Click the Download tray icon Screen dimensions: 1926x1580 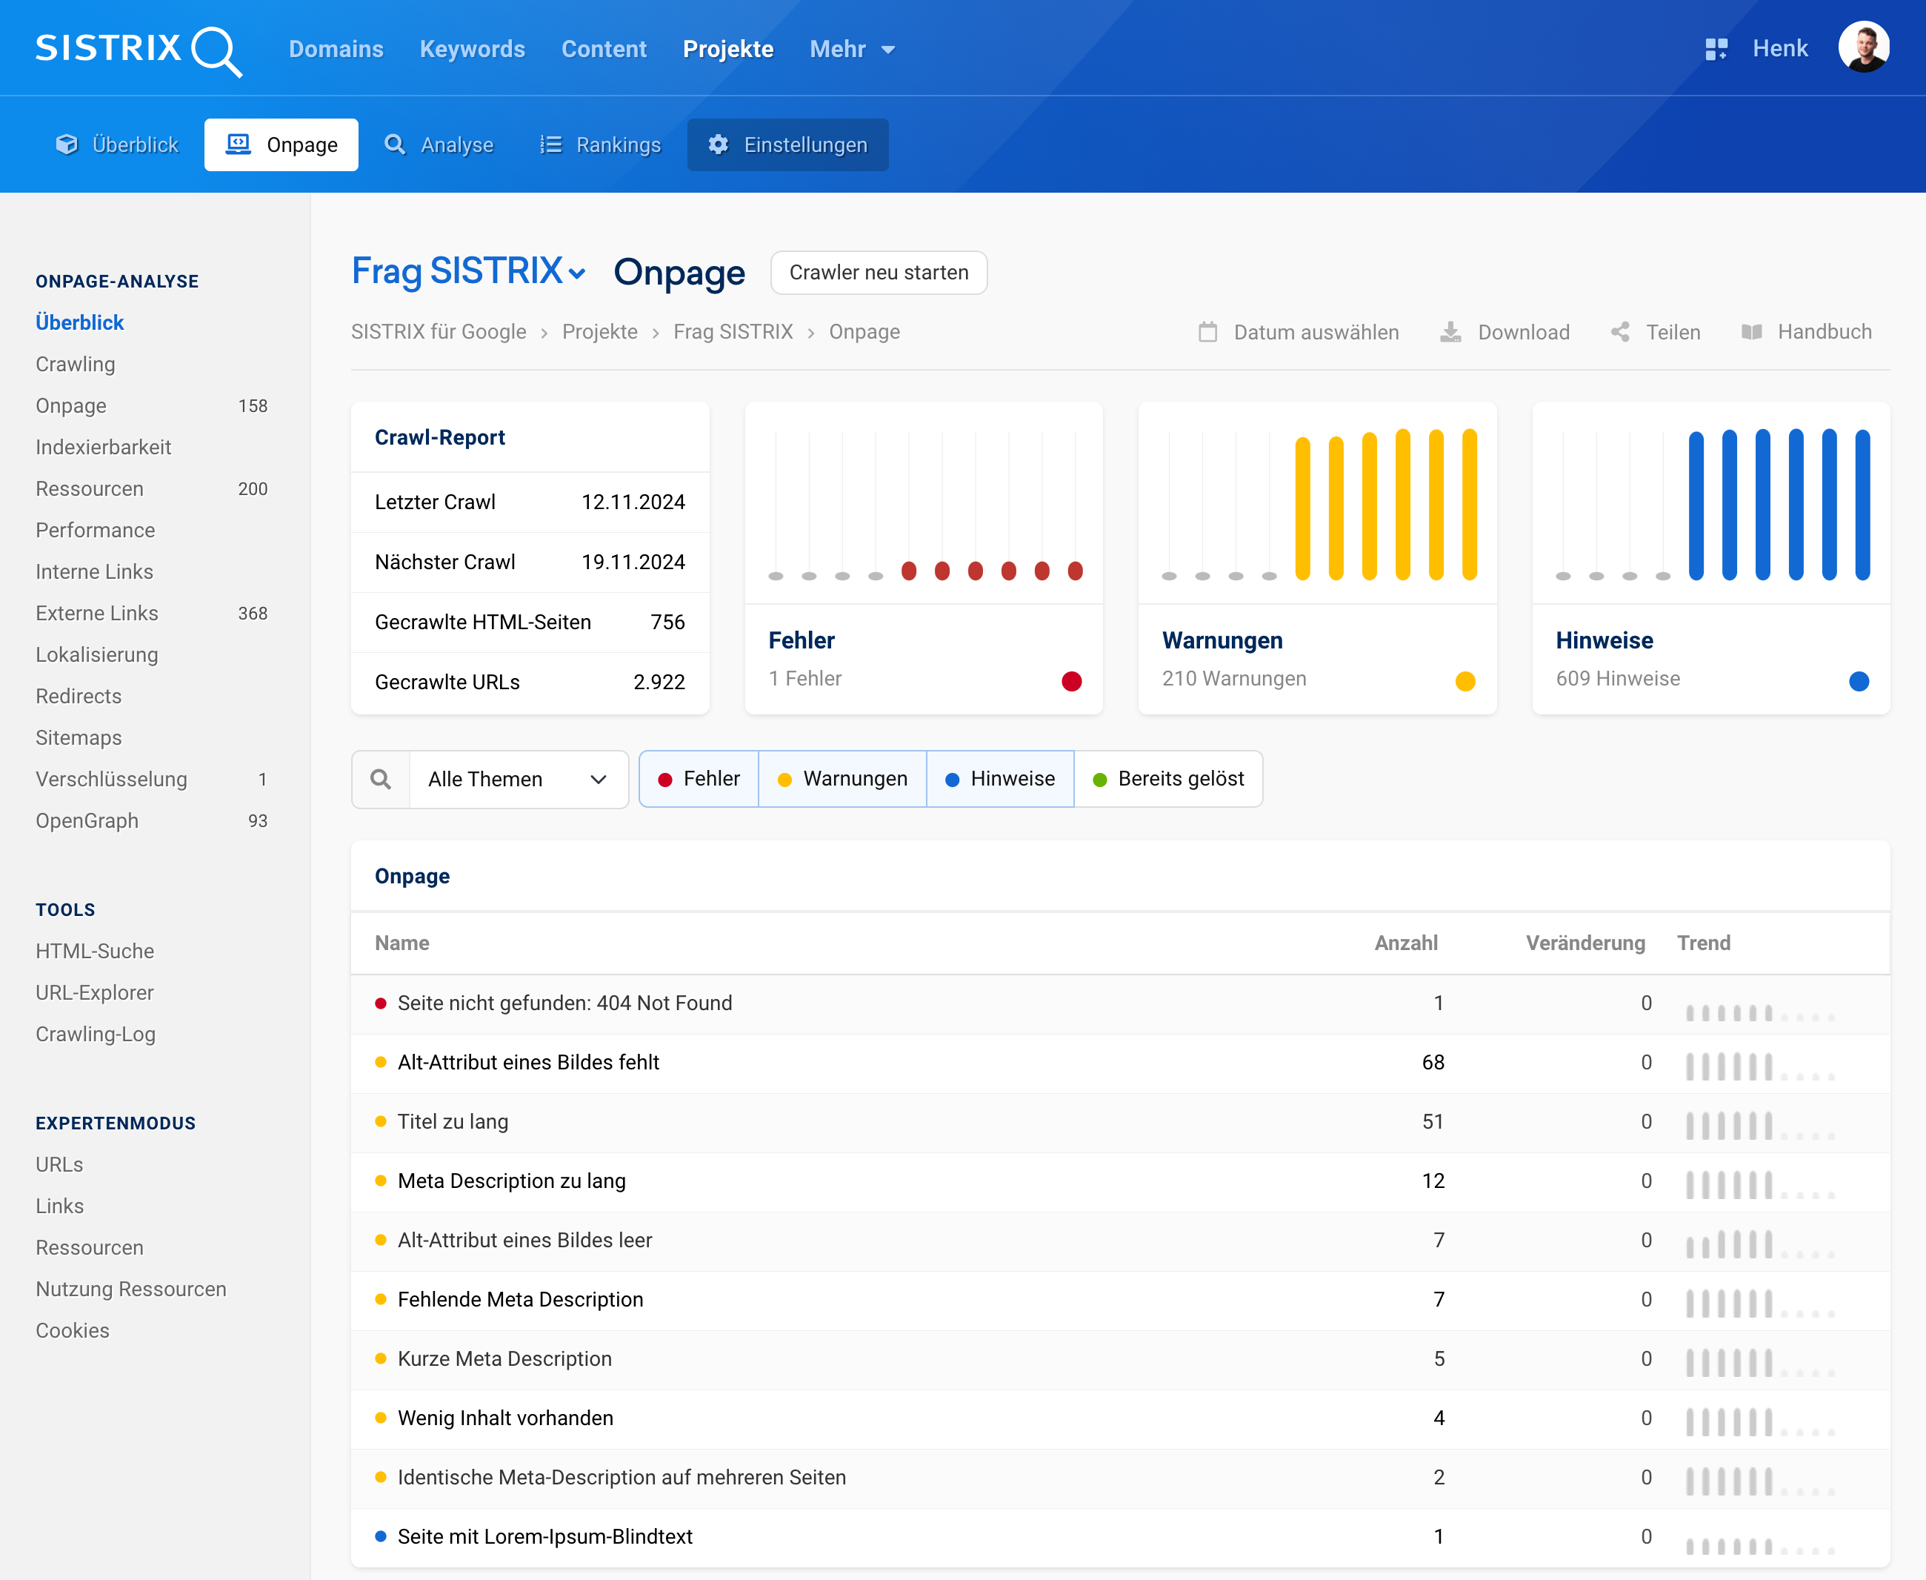(1450, 332)
